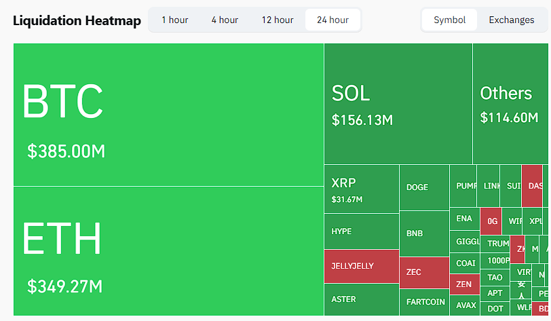Click the red JELLYJELLY tile
Screen dimensions: 551x321
[361, 266]
